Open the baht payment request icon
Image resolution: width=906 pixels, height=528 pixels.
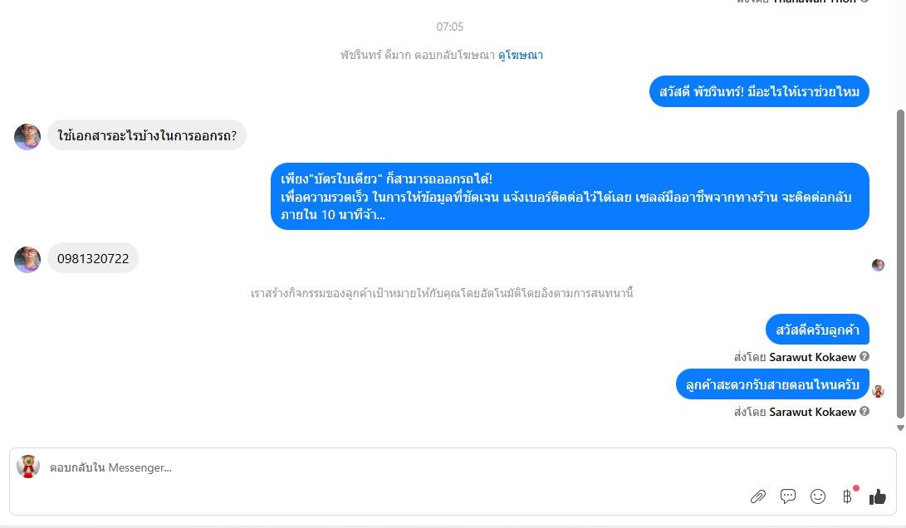tap(848, 496)
